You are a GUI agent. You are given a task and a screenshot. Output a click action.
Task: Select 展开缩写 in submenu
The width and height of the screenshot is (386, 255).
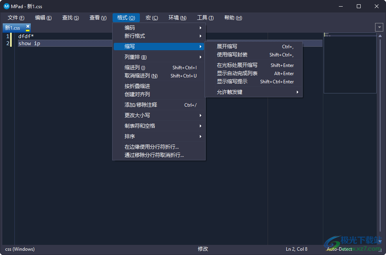click(x=254, y=46)
